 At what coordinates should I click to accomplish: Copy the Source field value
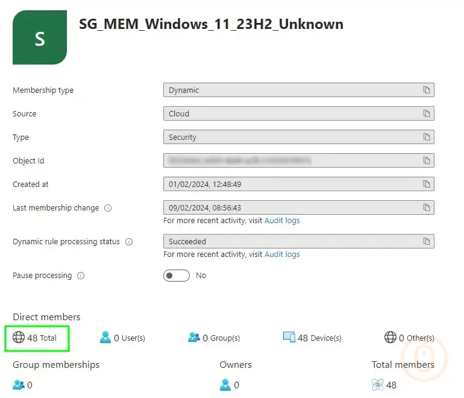427,113
